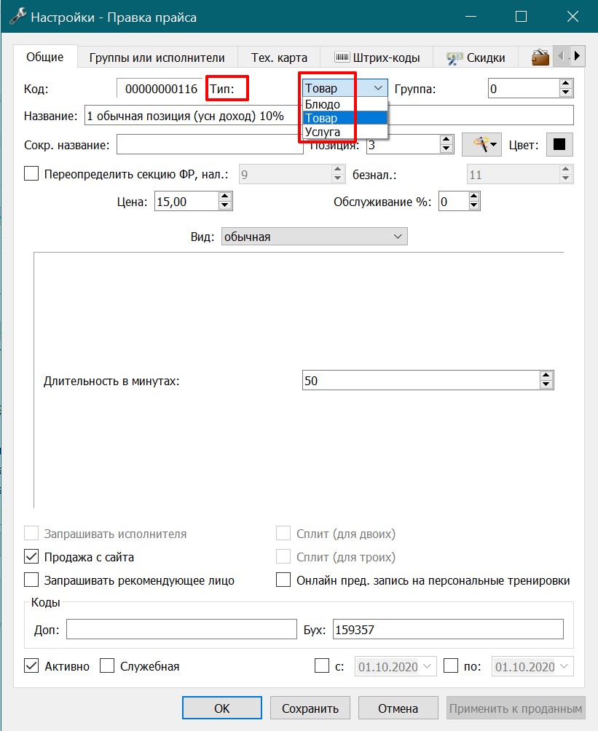Click the barcode icon in Штрих-коды tab
This screenshot has height=731, width=598.
pyautogui.click(x=342, y=58)
